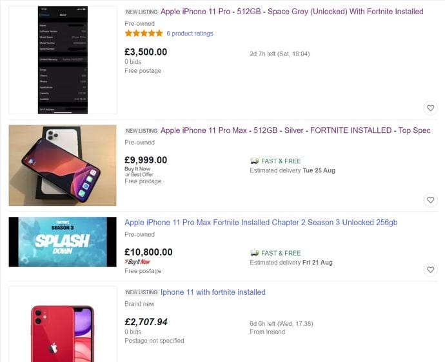Click the "or Best Offer" text
This screenshot has width=445, height=362.
(139, 175)
